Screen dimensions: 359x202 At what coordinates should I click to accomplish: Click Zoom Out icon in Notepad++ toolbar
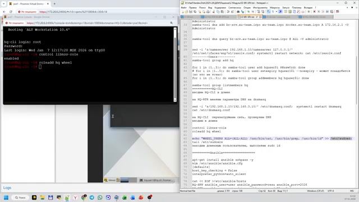pyautogui.click(x=253, y=11)
